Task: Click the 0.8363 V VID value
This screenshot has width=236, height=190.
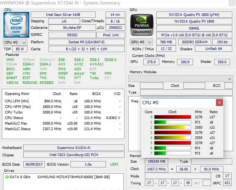Action: [113, 118]
